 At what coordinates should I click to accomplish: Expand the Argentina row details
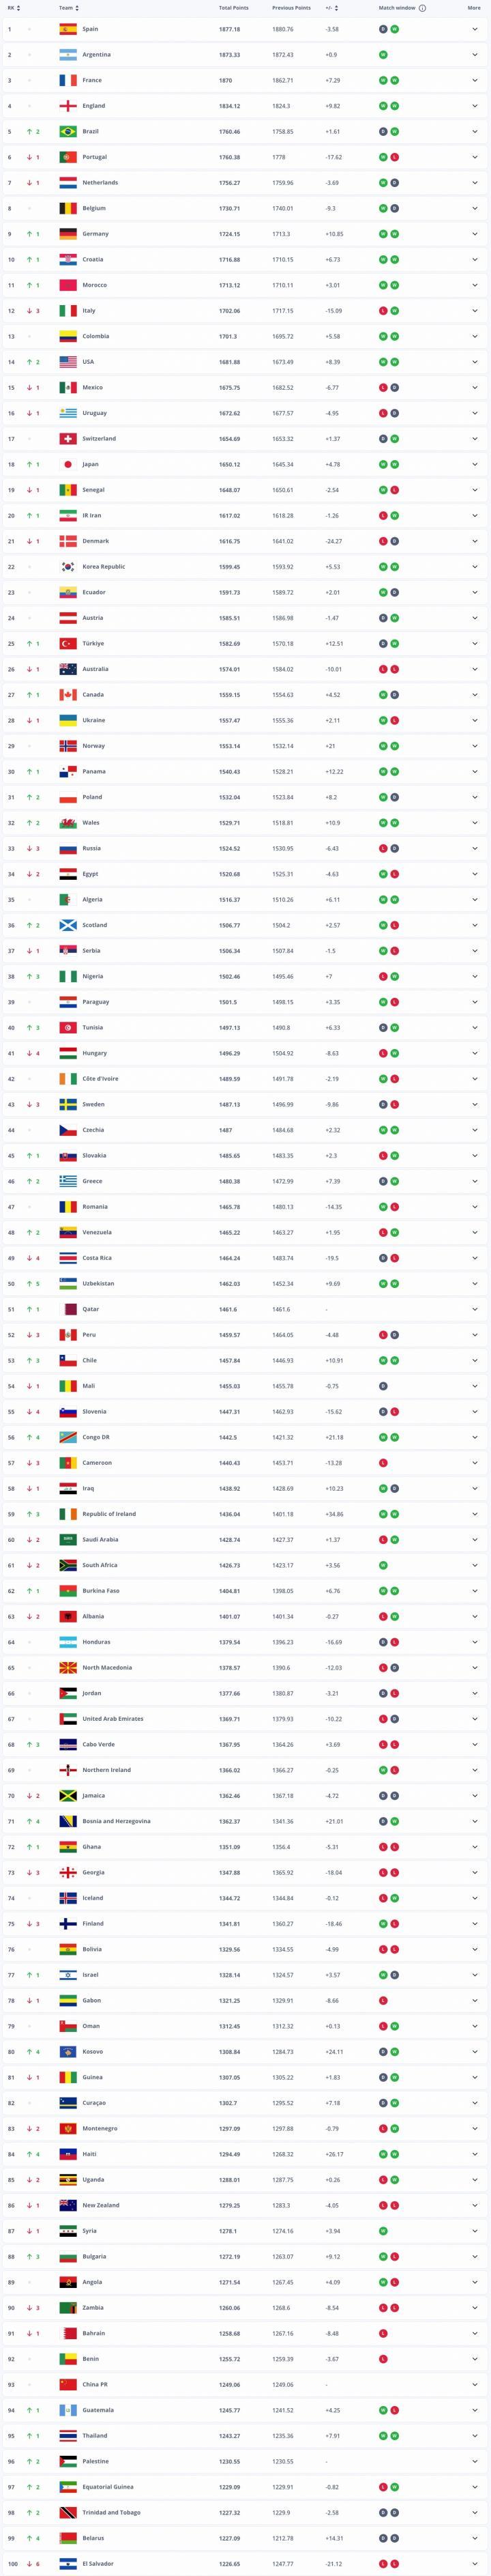tap(475, 55)
